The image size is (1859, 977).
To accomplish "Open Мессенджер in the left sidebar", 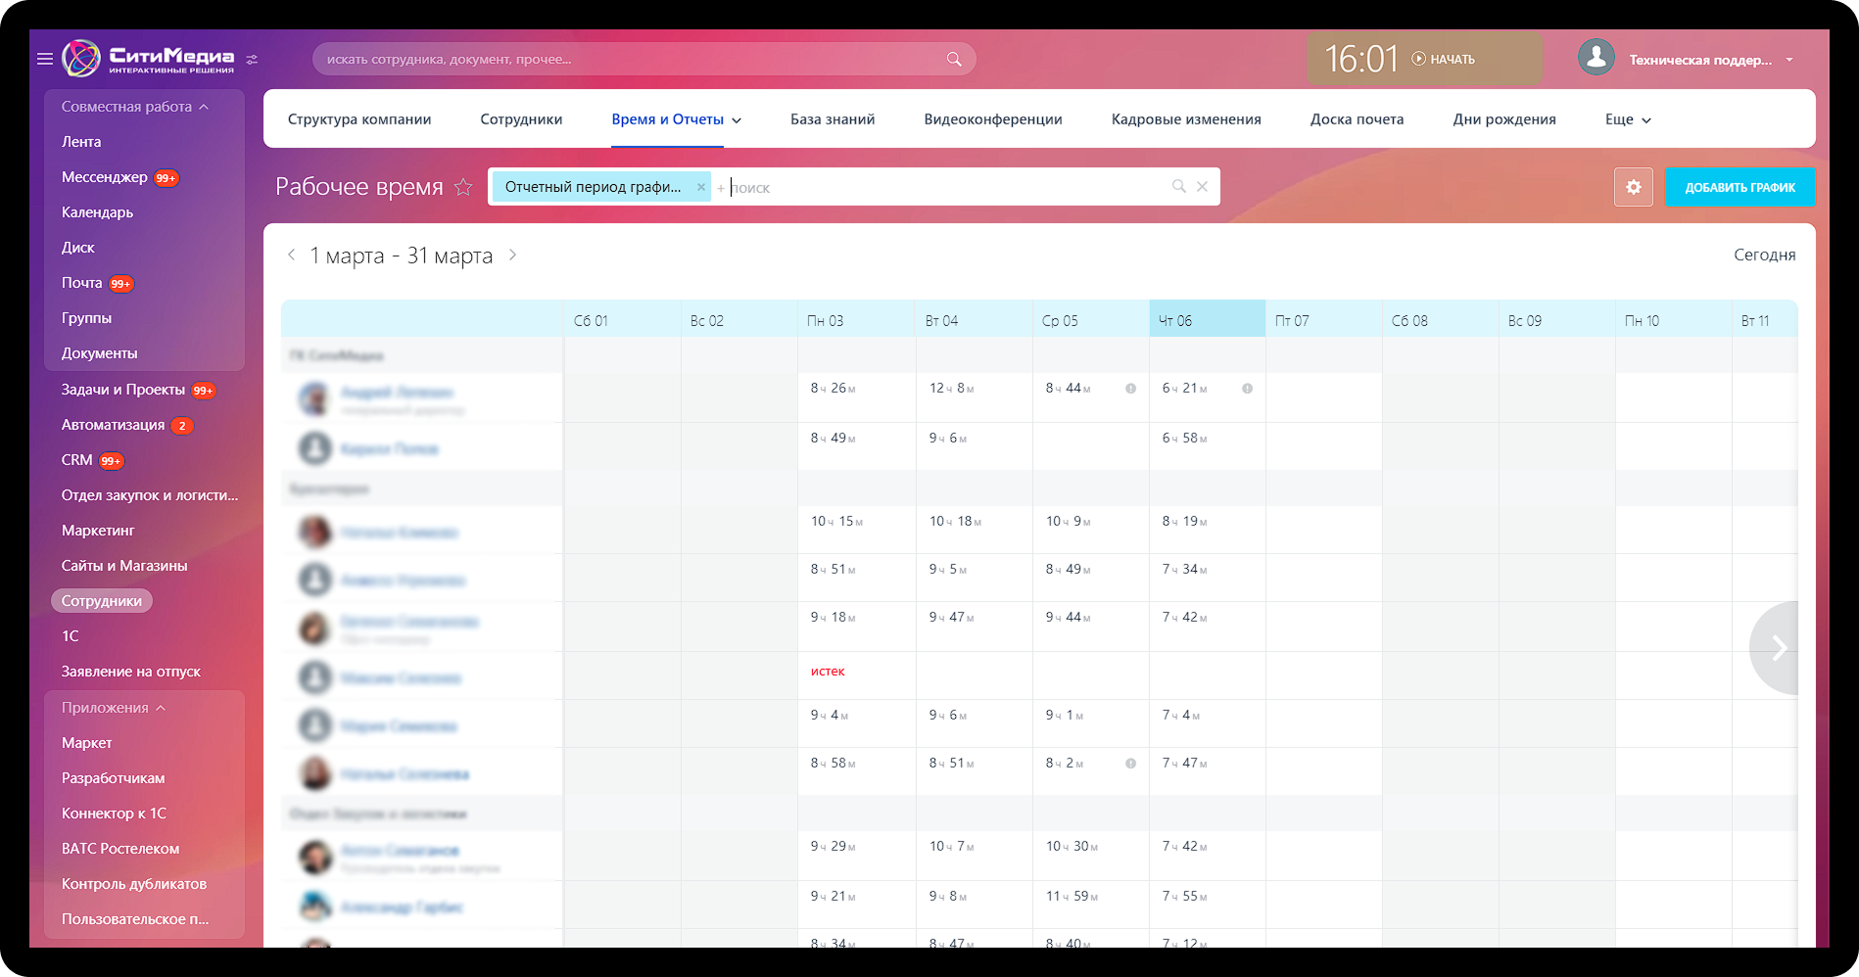I will click(x=104, y=177).
